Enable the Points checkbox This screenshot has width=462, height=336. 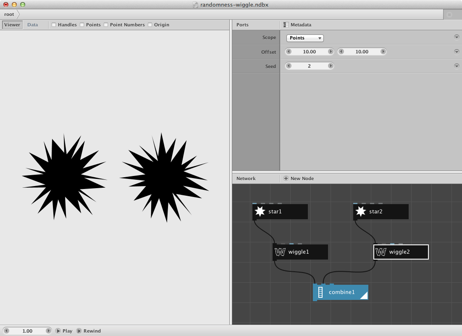tap(82, 25)
